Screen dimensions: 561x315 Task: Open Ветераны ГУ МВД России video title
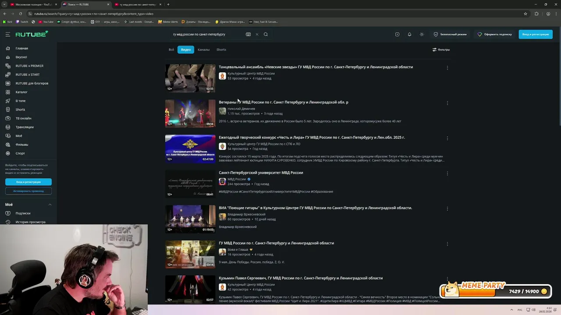284,102
